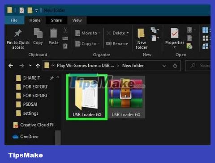Click Pin to Quick access icon

[18, 33]
